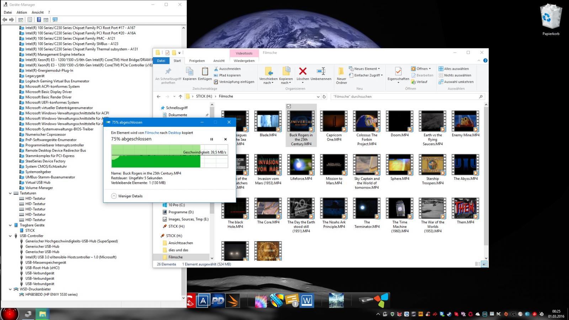Click the PD icon in the dock
This screenshot has height=320, width=569.
point(218,301)
